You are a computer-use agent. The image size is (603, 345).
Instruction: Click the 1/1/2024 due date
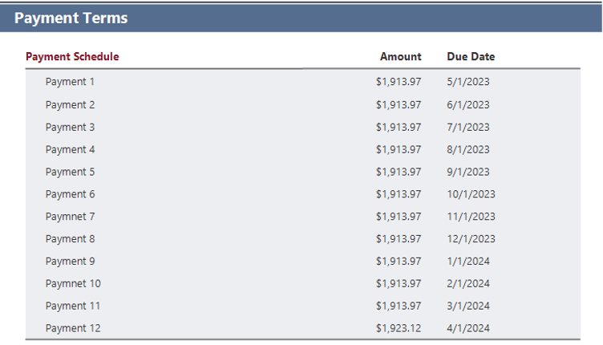[468, 261]
